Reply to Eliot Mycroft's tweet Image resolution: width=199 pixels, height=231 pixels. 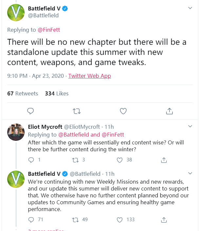(31, 160)
